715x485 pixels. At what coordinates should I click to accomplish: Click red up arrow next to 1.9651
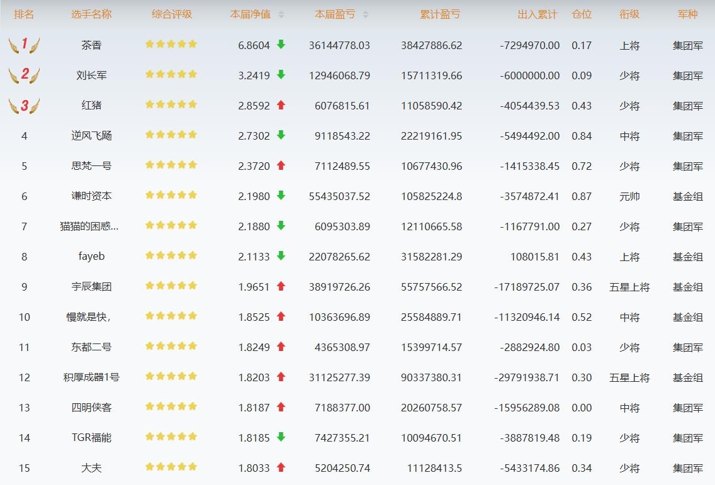tap(281, 286)
